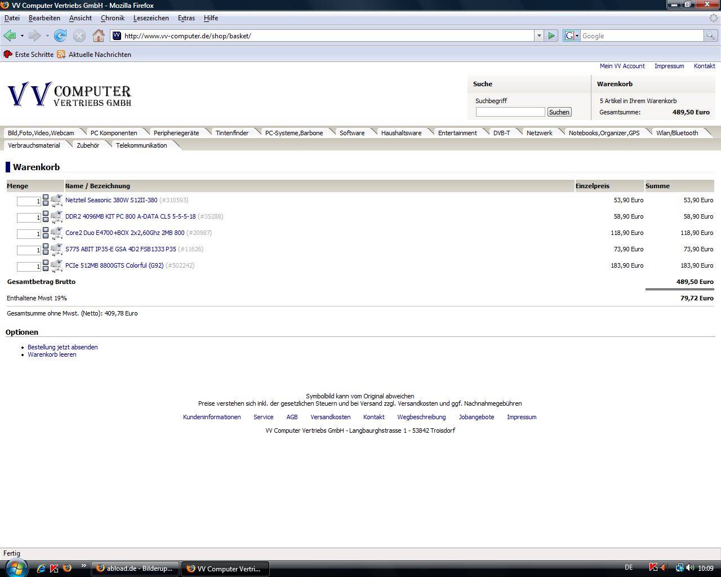This screenshot has width=721, height=577.
Task: Launch Internet Explorer from Quick Launch
Action: click(x=41, y=569)
